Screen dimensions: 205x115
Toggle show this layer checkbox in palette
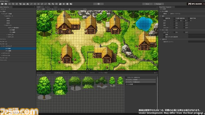[x=126, y=77]
